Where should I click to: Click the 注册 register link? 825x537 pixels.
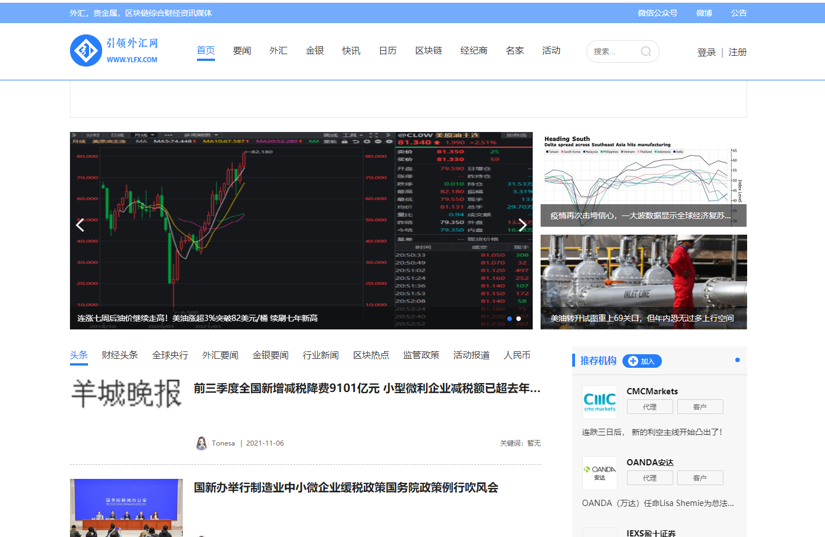tap(738, 52)
